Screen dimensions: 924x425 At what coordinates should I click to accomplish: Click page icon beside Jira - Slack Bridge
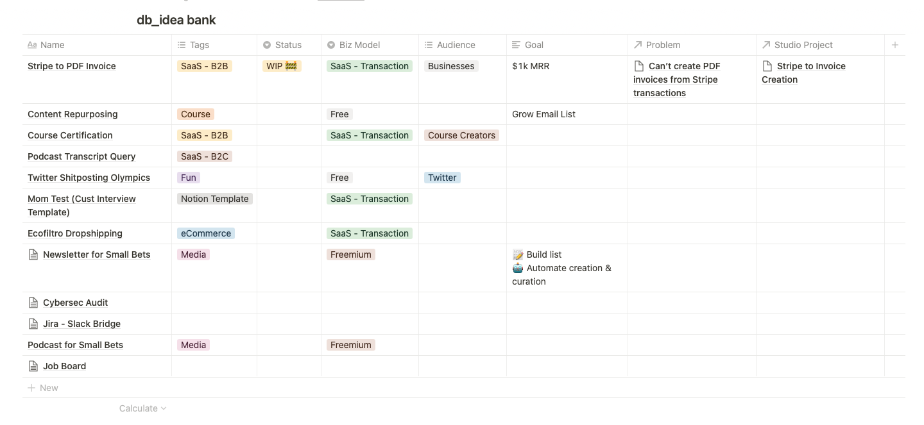[x=33, y=324]
